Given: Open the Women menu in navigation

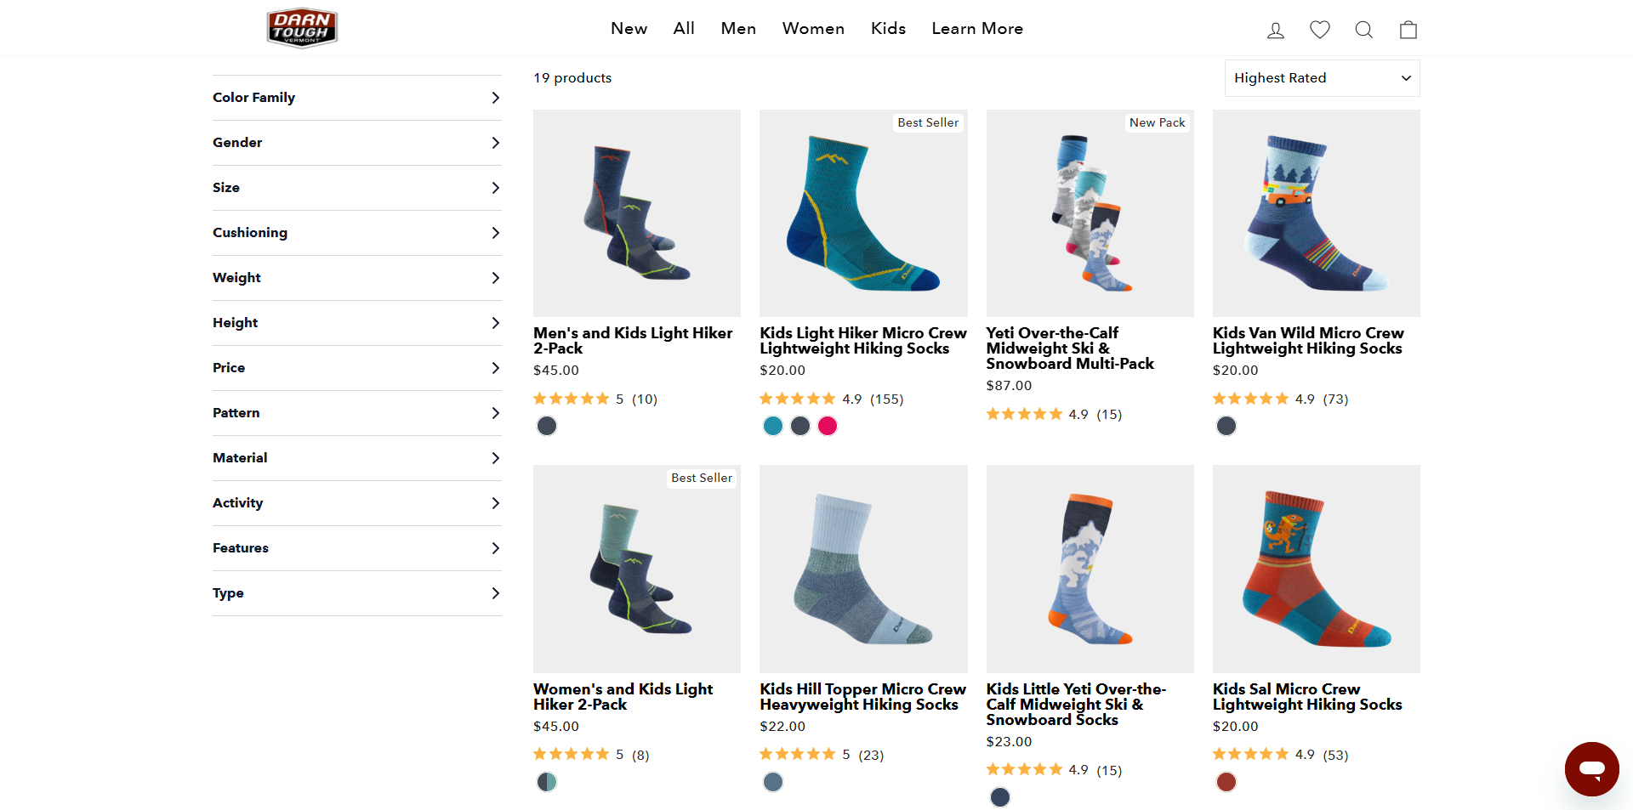Looking at the screenshot, I should pyautogui.click(x=813, y=29).
